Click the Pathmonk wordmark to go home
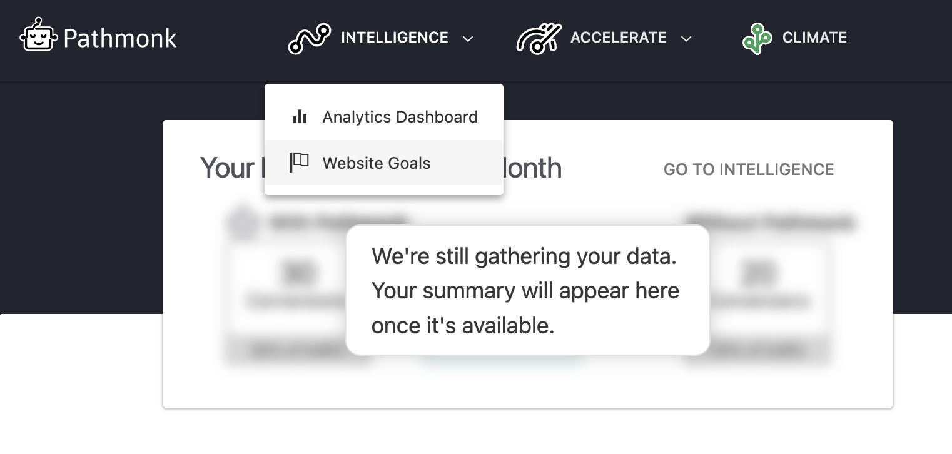The height and width of the screenshot is (454, 952). click(118, 38)
